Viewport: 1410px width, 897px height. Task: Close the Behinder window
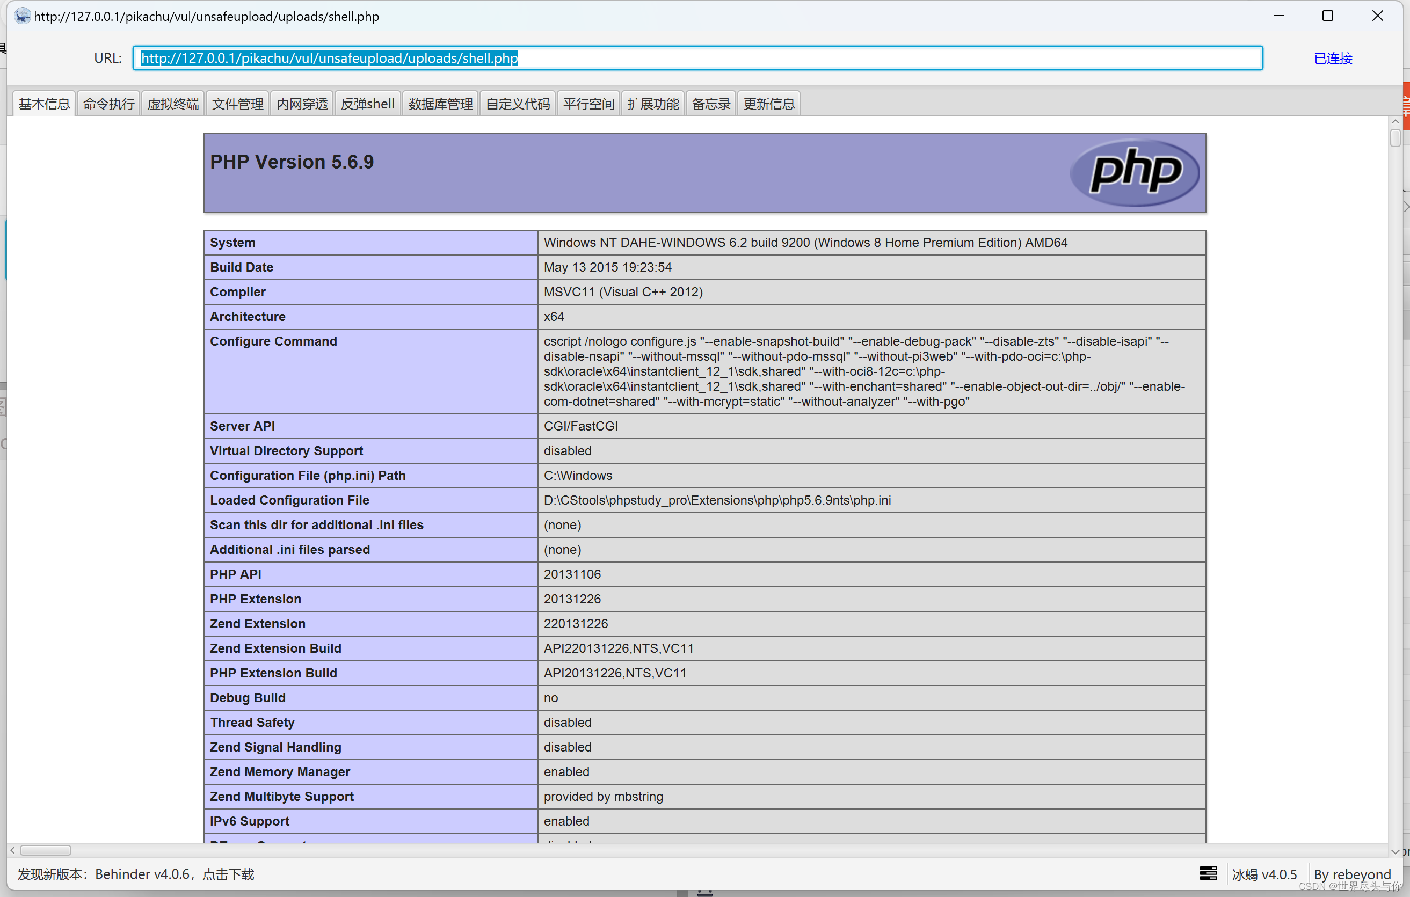(x=1377, y=16)
